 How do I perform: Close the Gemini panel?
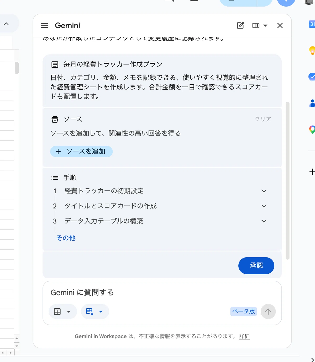click(280, 25)
